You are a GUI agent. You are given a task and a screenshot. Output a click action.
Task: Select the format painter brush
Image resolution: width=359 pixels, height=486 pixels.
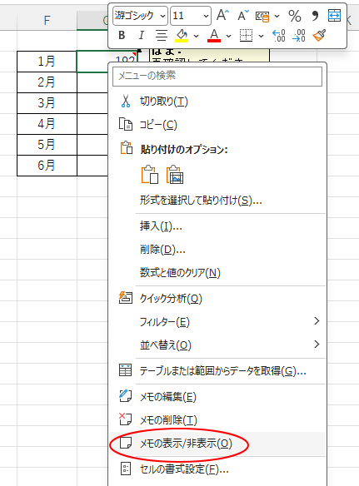point(319,35)
